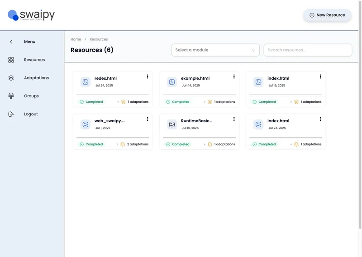Image resolution: width=362 pixels, height=257 pixels.
Task: Open options for index.html dated Jul 15
Action: [320, 76]
